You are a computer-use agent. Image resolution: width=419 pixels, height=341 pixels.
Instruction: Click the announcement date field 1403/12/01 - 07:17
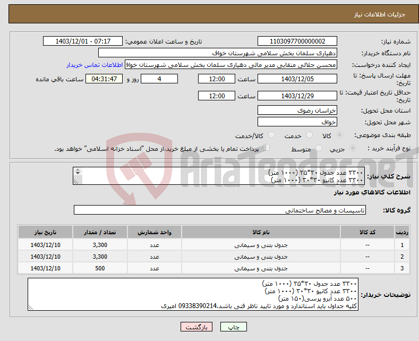coord(82,41)
